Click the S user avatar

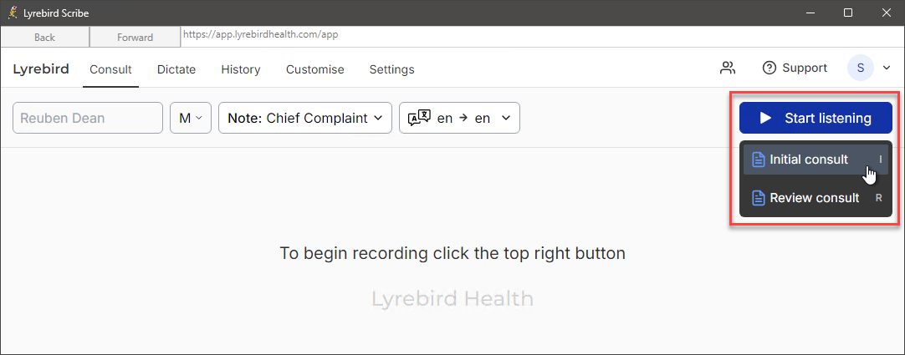pos(861,68)
